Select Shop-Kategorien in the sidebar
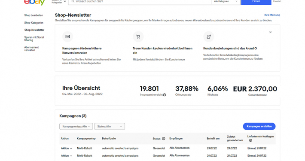This screenshot has width=305, height=161. [x=34, y=23]
